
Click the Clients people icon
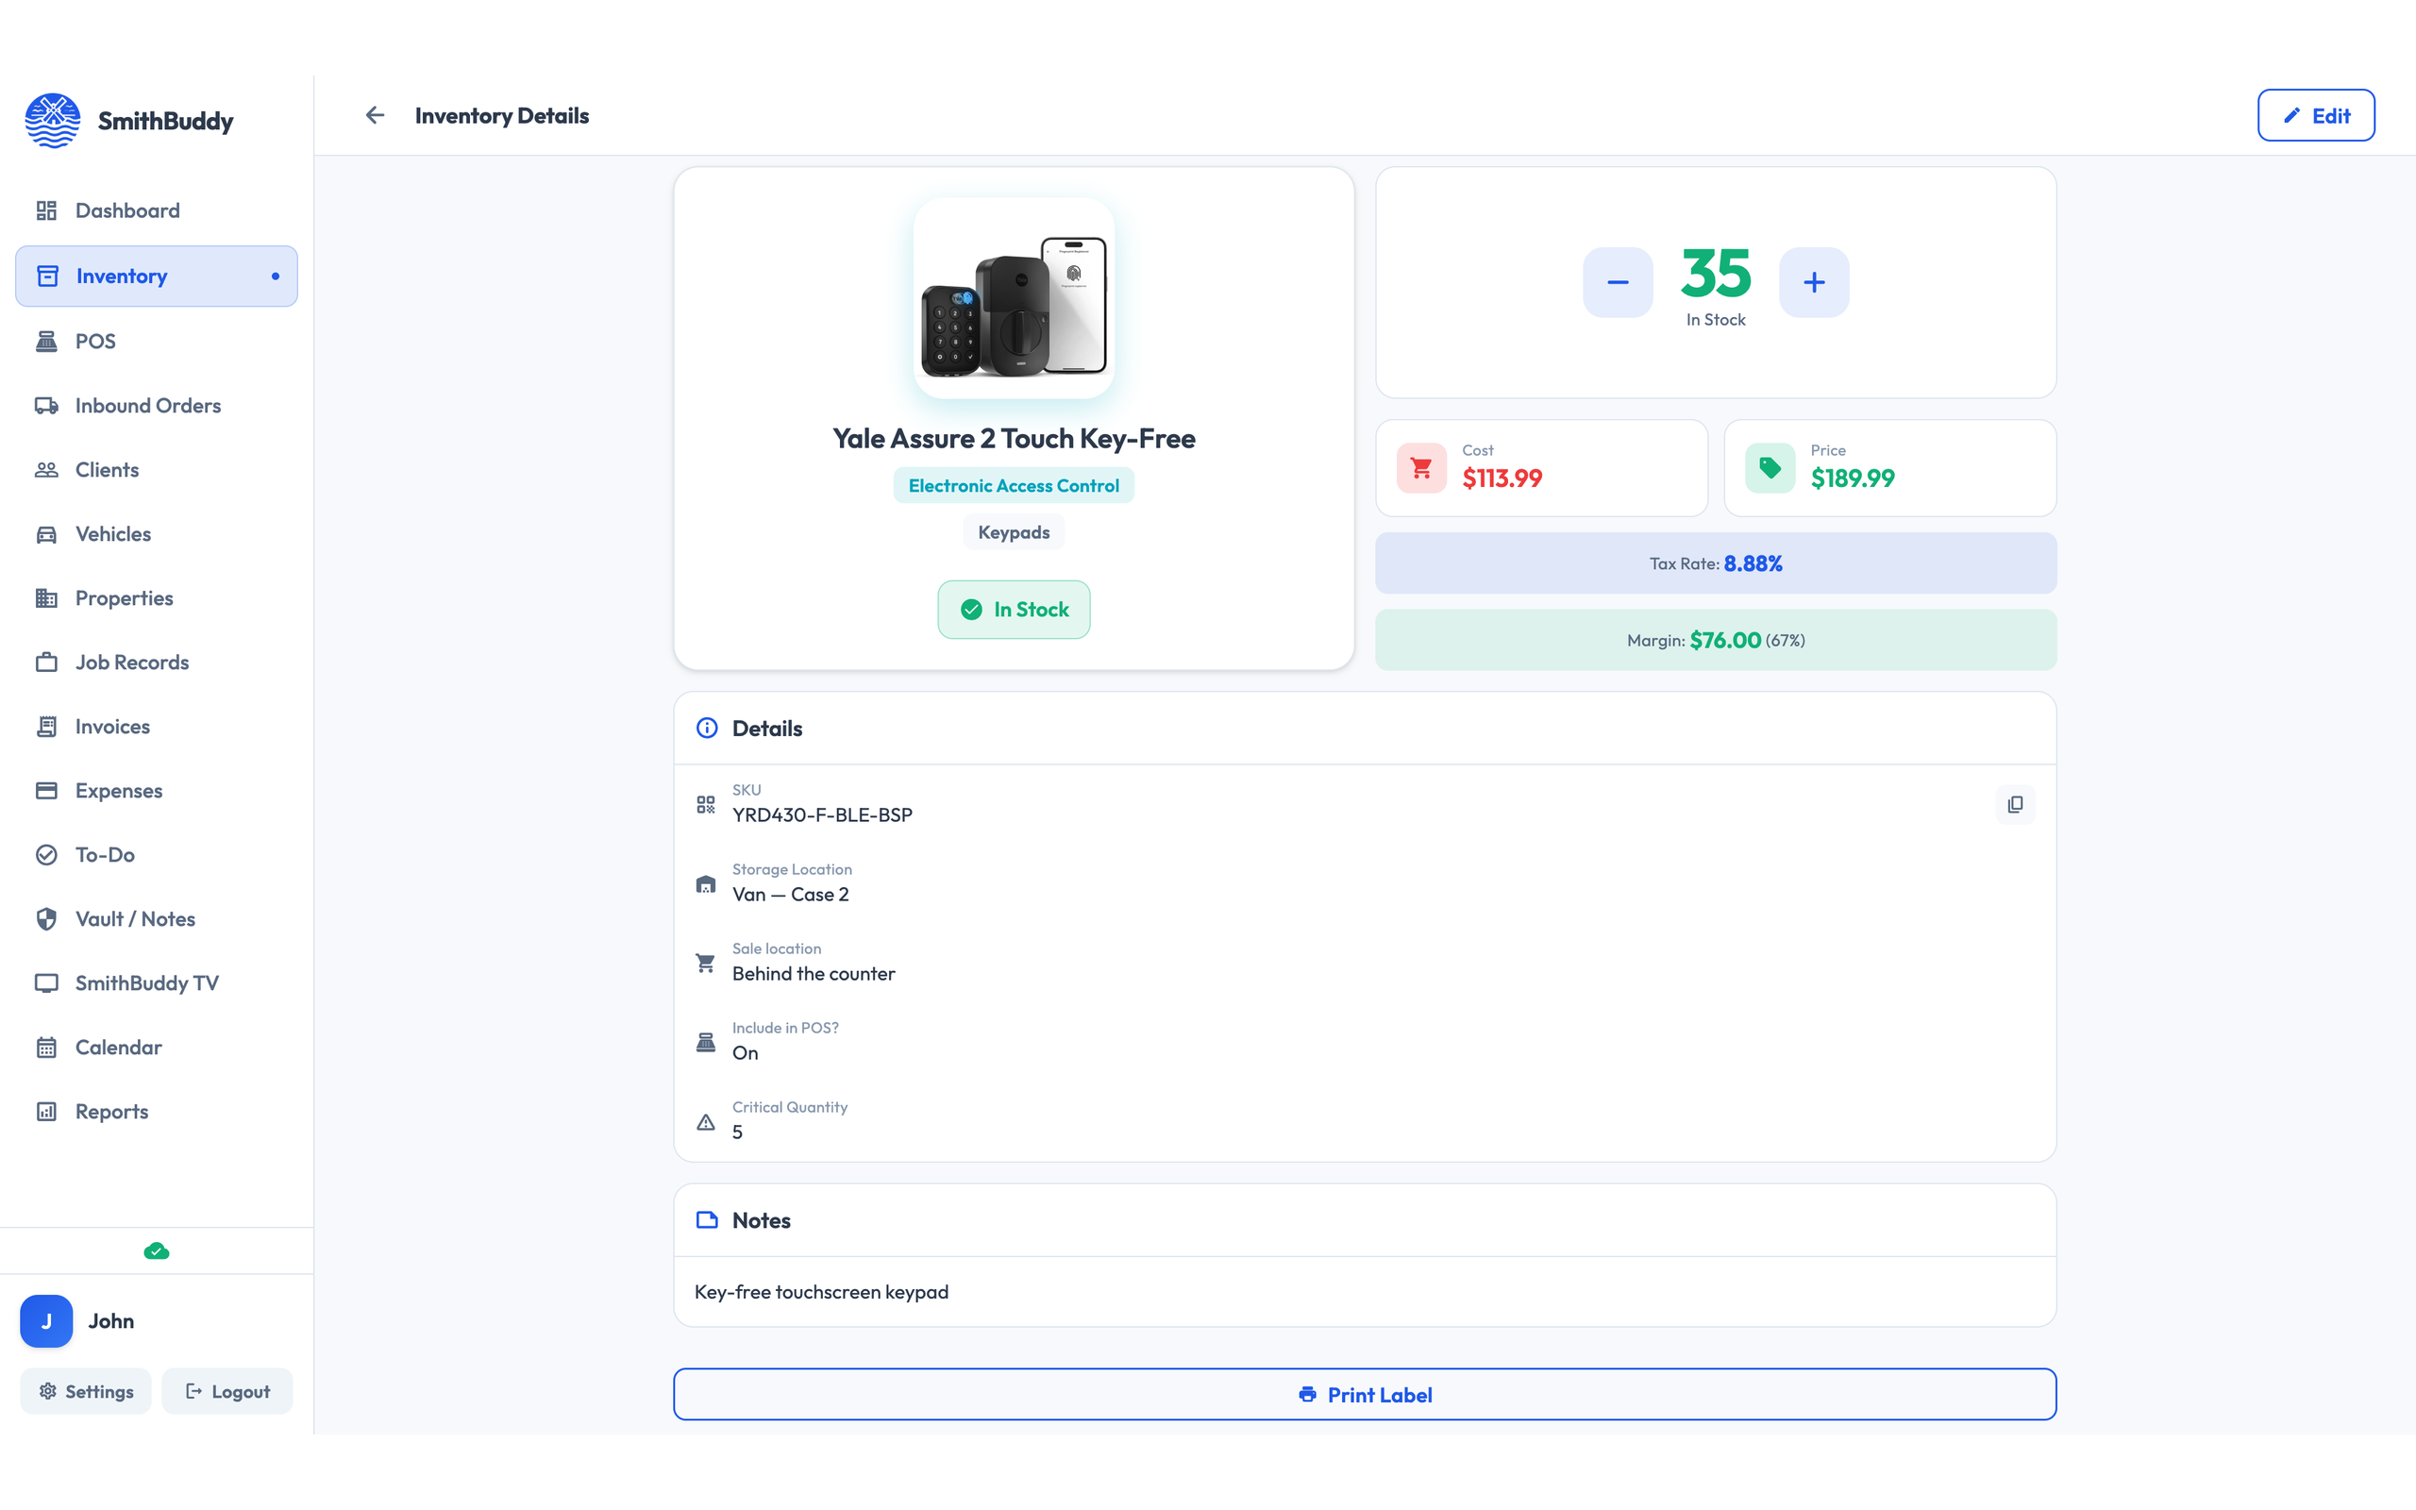tap(46, 469)
